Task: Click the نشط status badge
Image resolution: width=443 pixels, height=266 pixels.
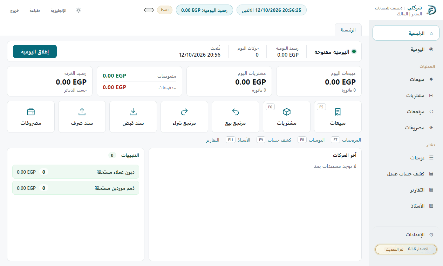Action: pyautogui.click(x=165, y=10)
